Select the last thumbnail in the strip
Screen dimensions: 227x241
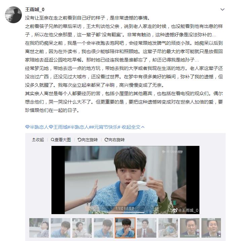(x=211, y=228)
